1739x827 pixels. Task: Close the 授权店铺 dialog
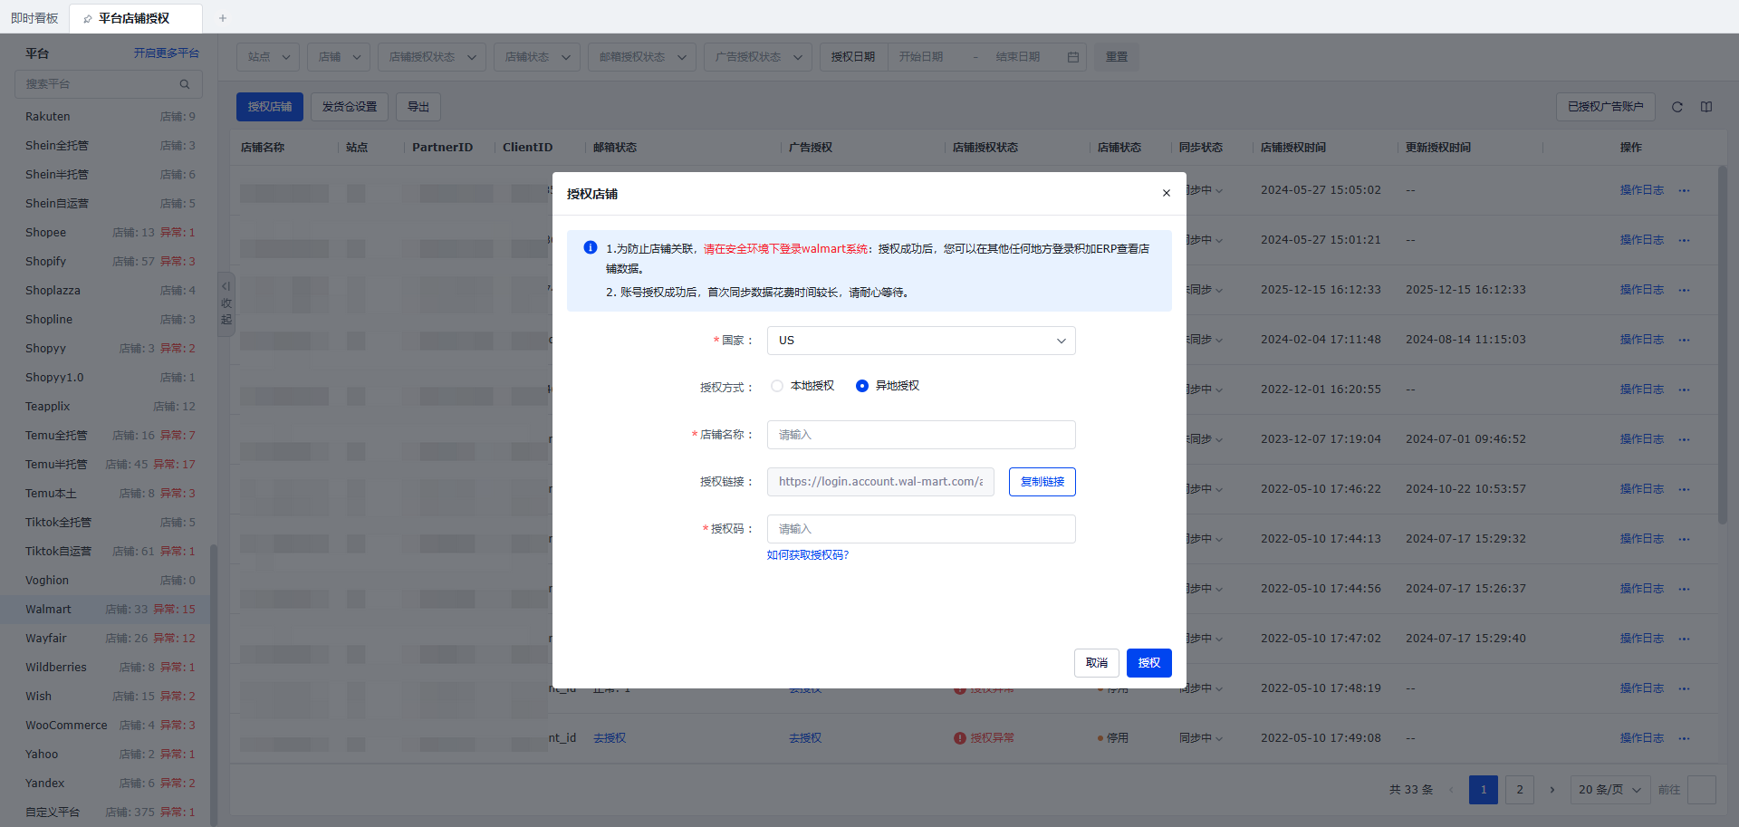click(1167, 193)
